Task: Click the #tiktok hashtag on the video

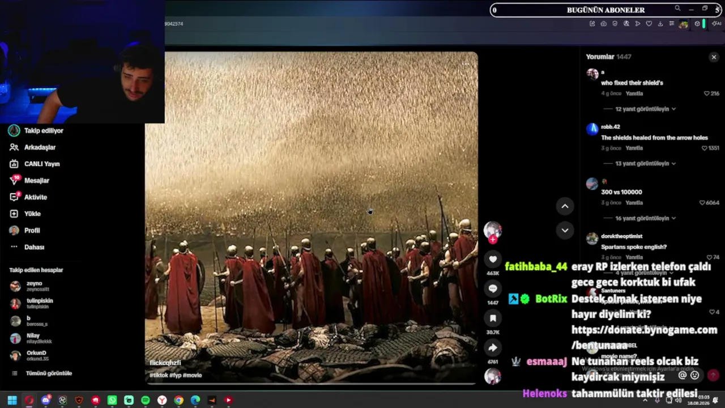Action: pos(158,375)
